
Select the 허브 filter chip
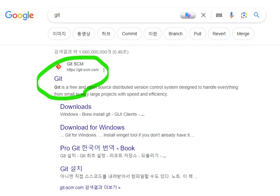pos(106,34)
